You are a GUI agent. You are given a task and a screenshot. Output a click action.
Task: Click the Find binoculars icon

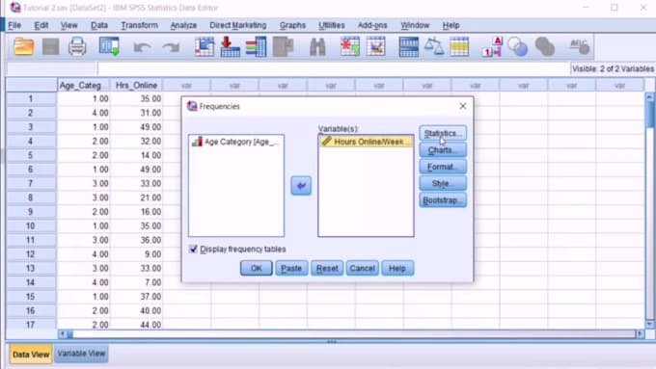click(x=317, y=47)
